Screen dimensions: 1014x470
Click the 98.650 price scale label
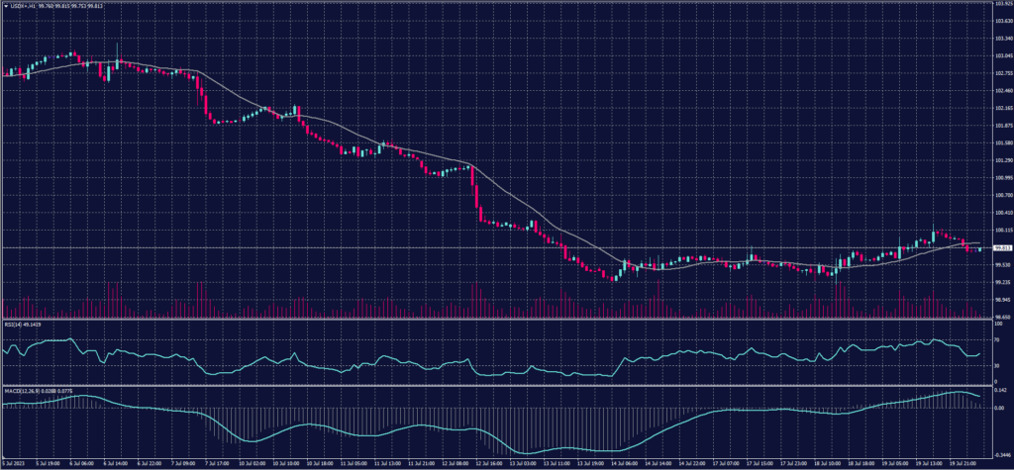pos(1001,317)
